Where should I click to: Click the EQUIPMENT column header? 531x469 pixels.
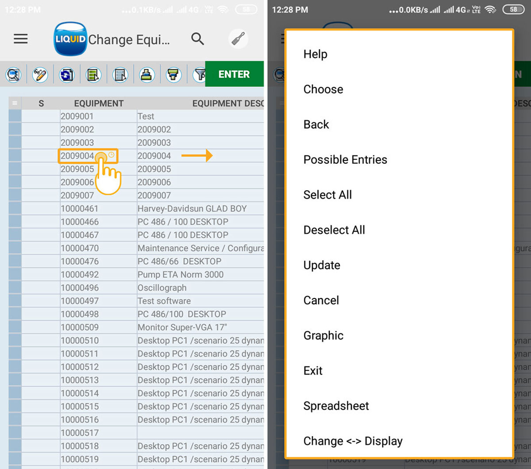pos(98,103)
